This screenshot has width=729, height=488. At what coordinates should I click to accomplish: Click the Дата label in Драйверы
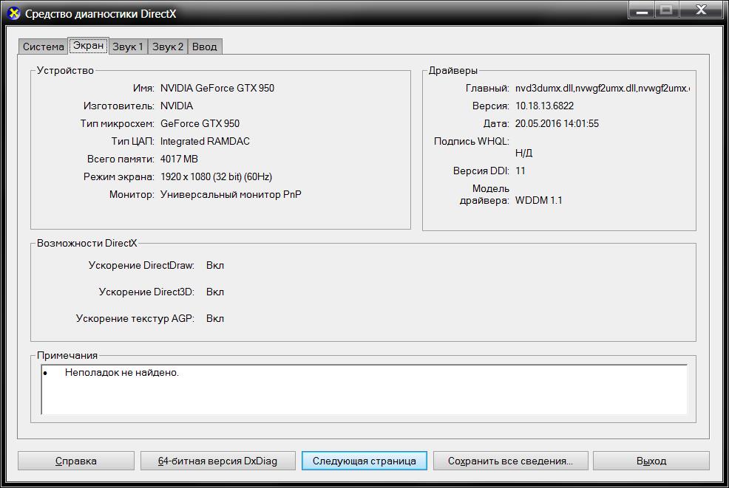496,123
